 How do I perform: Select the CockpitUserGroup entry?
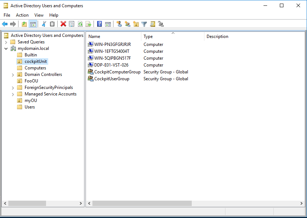112,79
